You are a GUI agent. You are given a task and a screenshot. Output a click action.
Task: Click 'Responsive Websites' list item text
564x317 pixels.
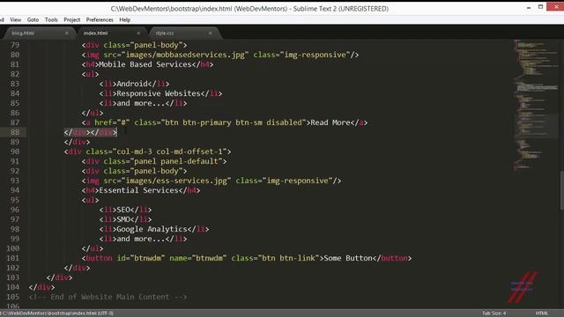click(159, 93)
